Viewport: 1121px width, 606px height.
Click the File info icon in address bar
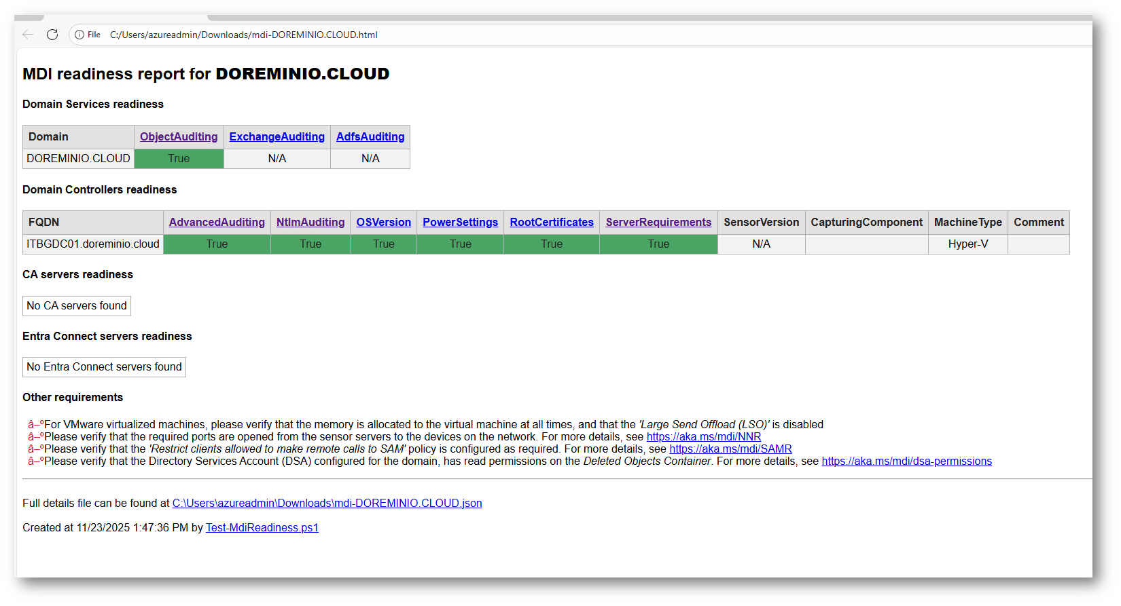coord(79,35)
